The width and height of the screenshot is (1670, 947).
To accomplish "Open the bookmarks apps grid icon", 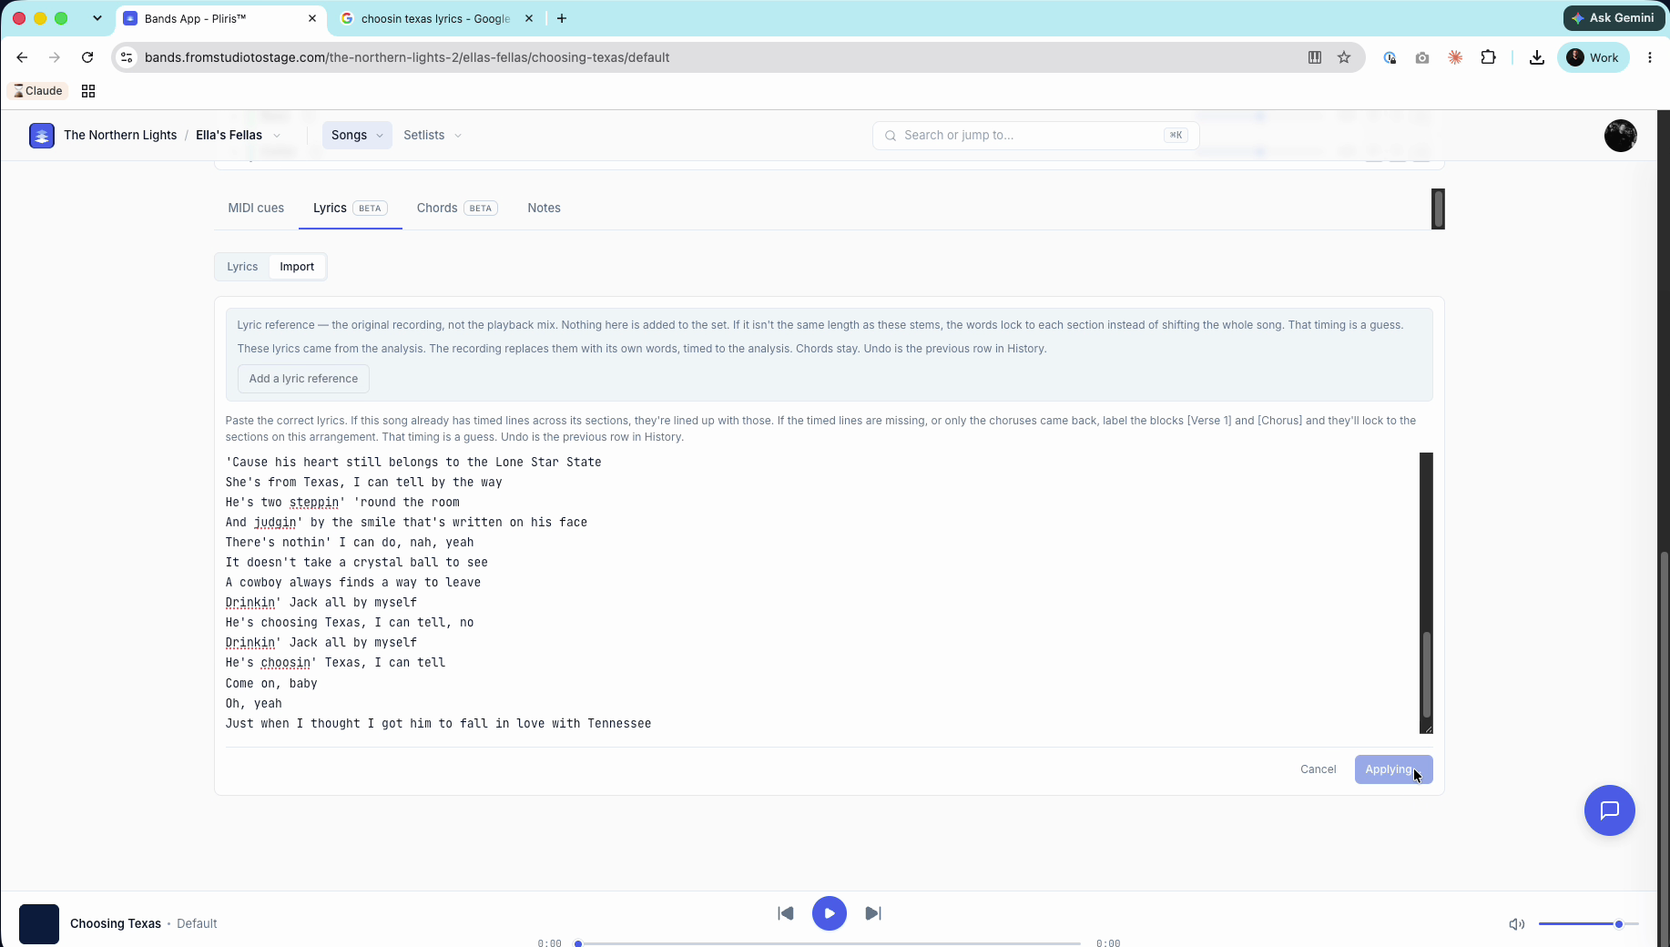I will [x=88, y=91].
